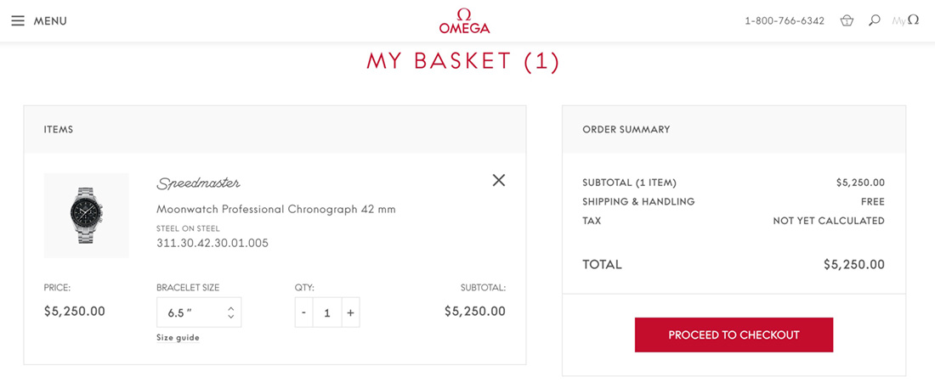Expand the Bracelet Size 6.5" dropdown

199,312
